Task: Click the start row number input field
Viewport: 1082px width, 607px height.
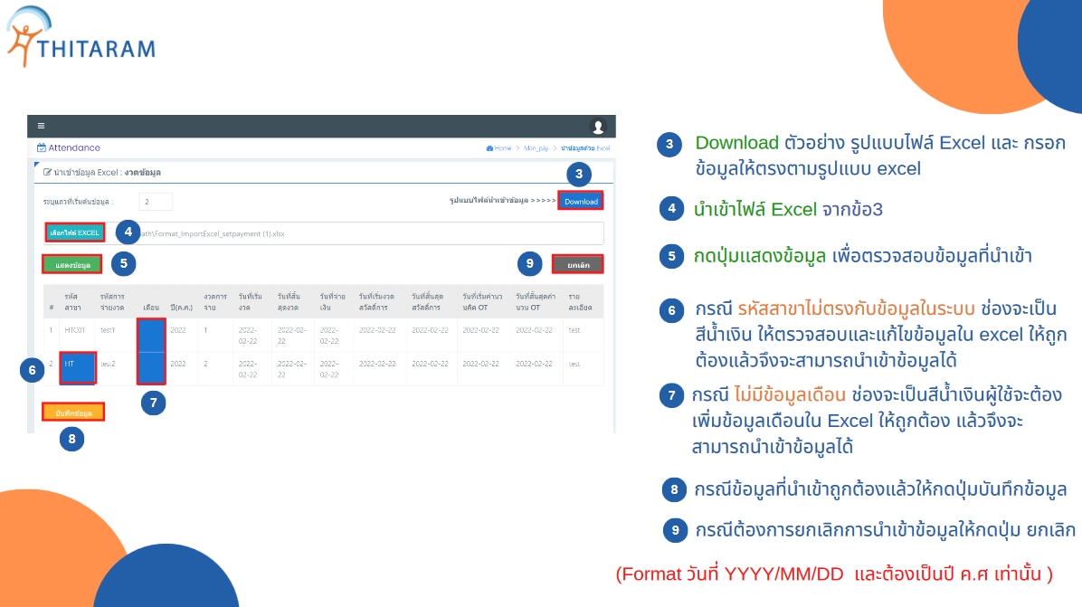Action: (156, 202)
